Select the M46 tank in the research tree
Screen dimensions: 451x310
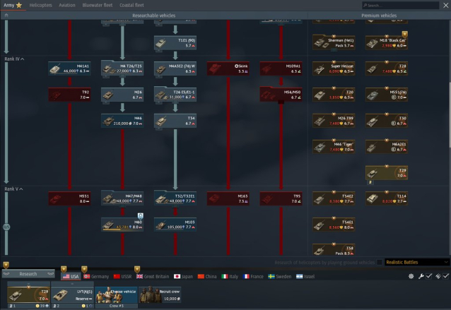click(122, 121)
